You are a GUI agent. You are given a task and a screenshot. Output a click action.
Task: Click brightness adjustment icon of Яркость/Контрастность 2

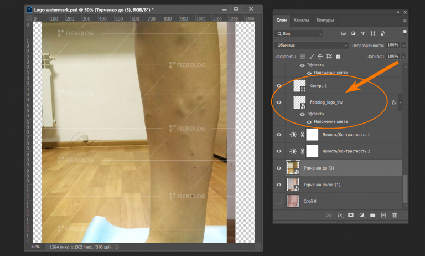293,151
